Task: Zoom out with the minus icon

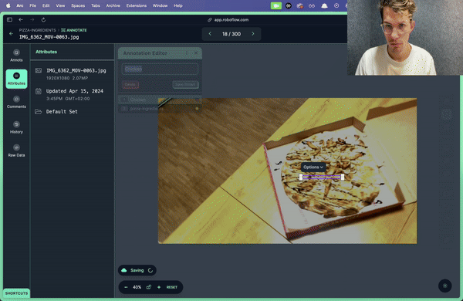Action: (x=126, y=287)
